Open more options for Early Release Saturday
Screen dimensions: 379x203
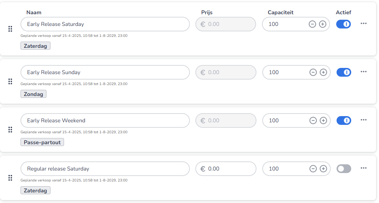(363, 23)
